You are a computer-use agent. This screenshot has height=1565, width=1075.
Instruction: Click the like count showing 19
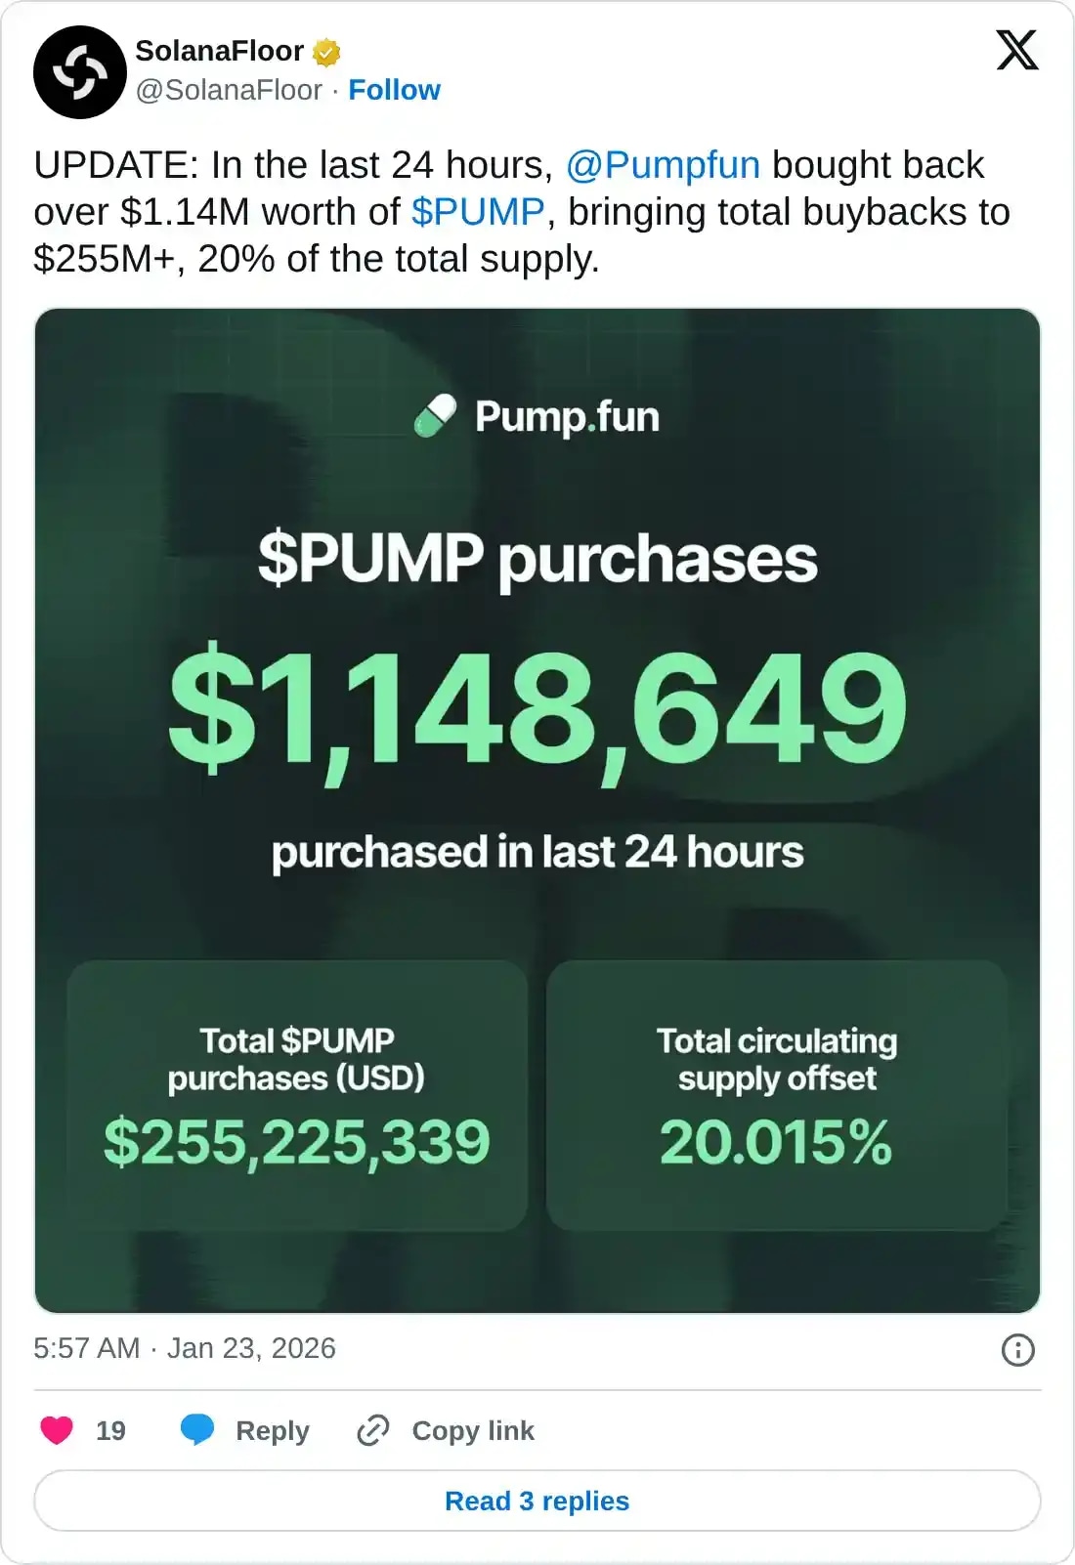pos(110,1430)
